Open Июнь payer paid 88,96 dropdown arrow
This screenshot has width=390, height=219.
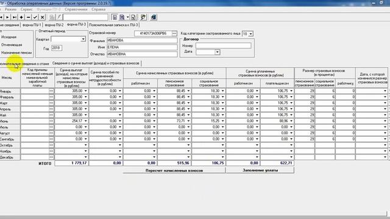291,121
